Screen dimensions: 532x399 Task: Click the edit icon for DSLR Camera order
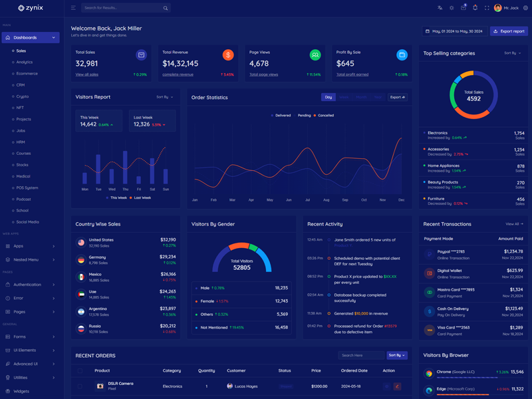tap(397, 386)
